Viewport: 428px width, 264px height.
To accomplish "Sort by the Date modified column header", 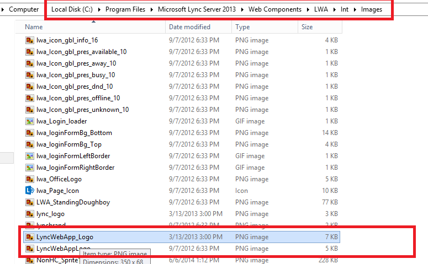I will point(190,27).
